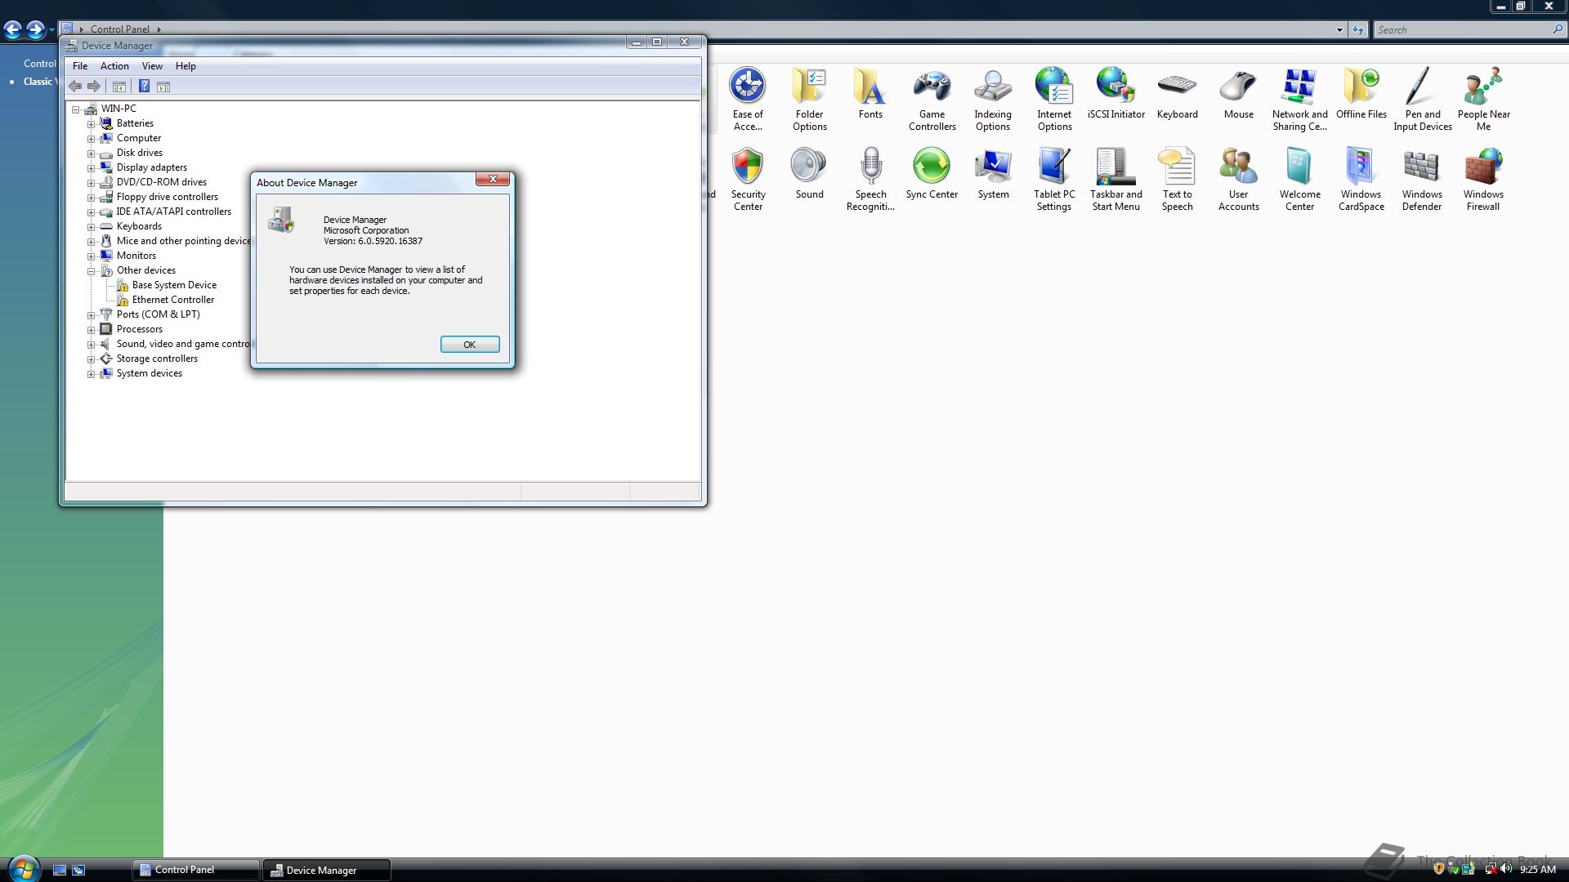Click the Device Manager Forward arrow
1569x882 pixels.
click(94, 87)
